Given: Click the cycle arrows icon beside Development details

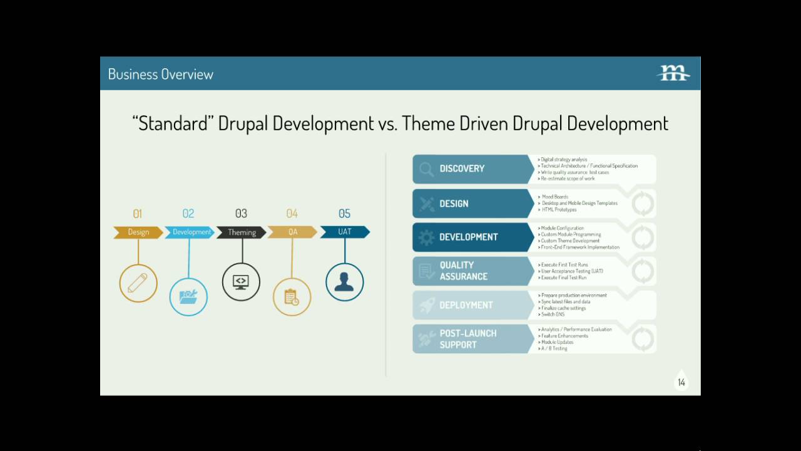Looking at the screenshot, I should pos(643,237).
